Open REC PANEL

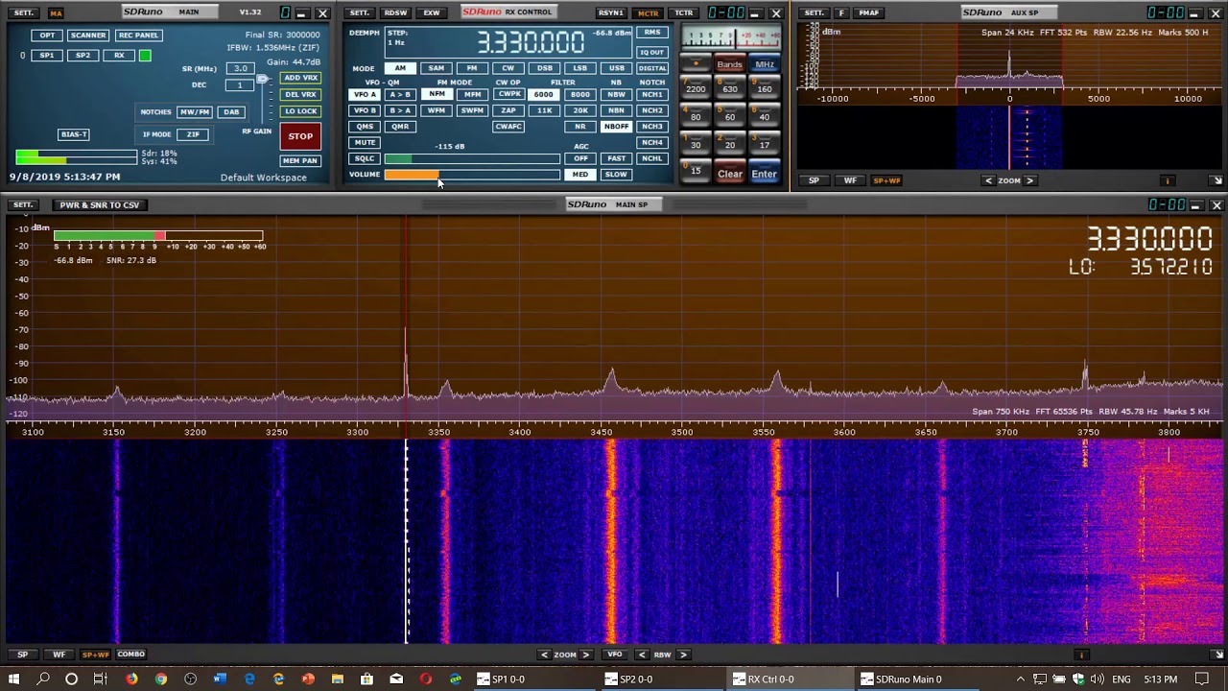pyautogui.click(x=138, y=36)
